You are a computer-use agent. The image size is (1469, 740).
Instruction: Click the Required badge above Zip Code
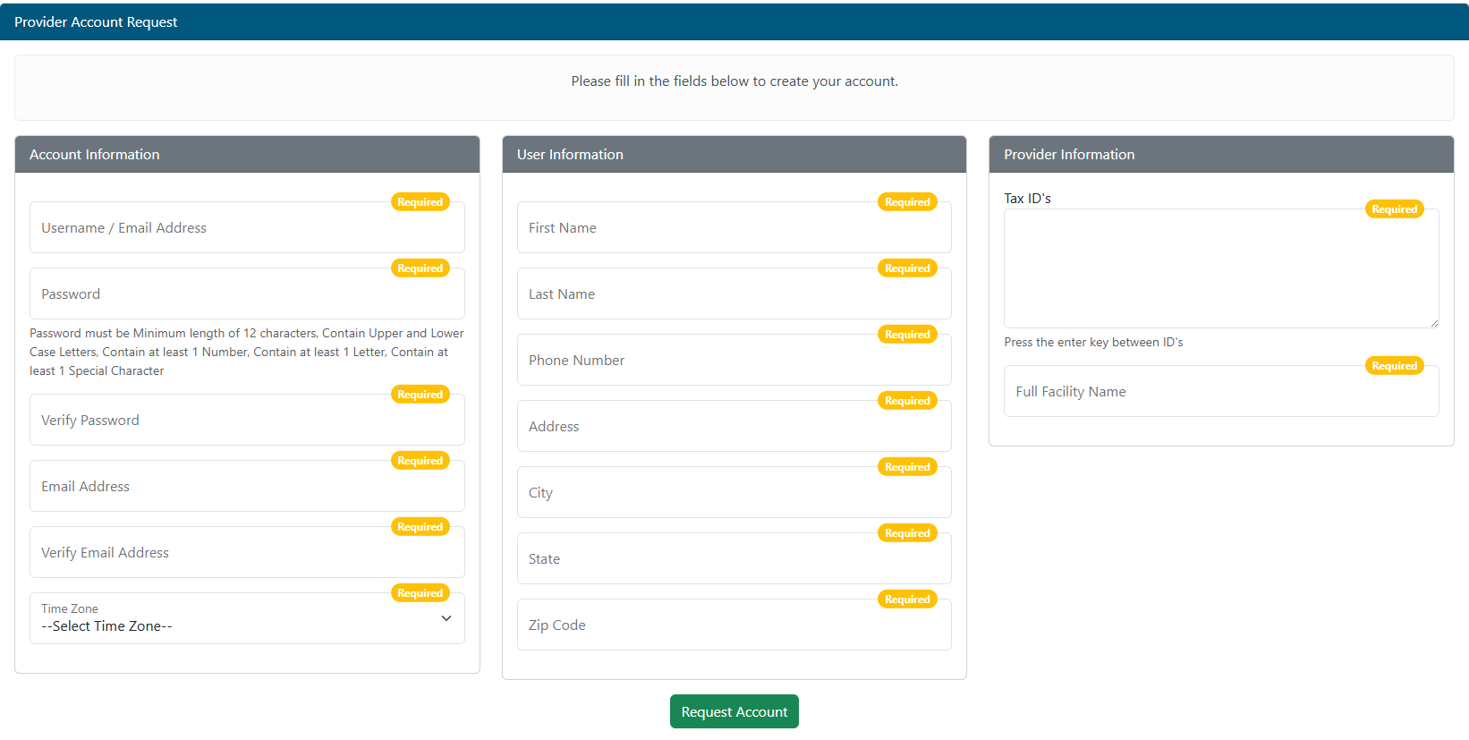[907, 600]
